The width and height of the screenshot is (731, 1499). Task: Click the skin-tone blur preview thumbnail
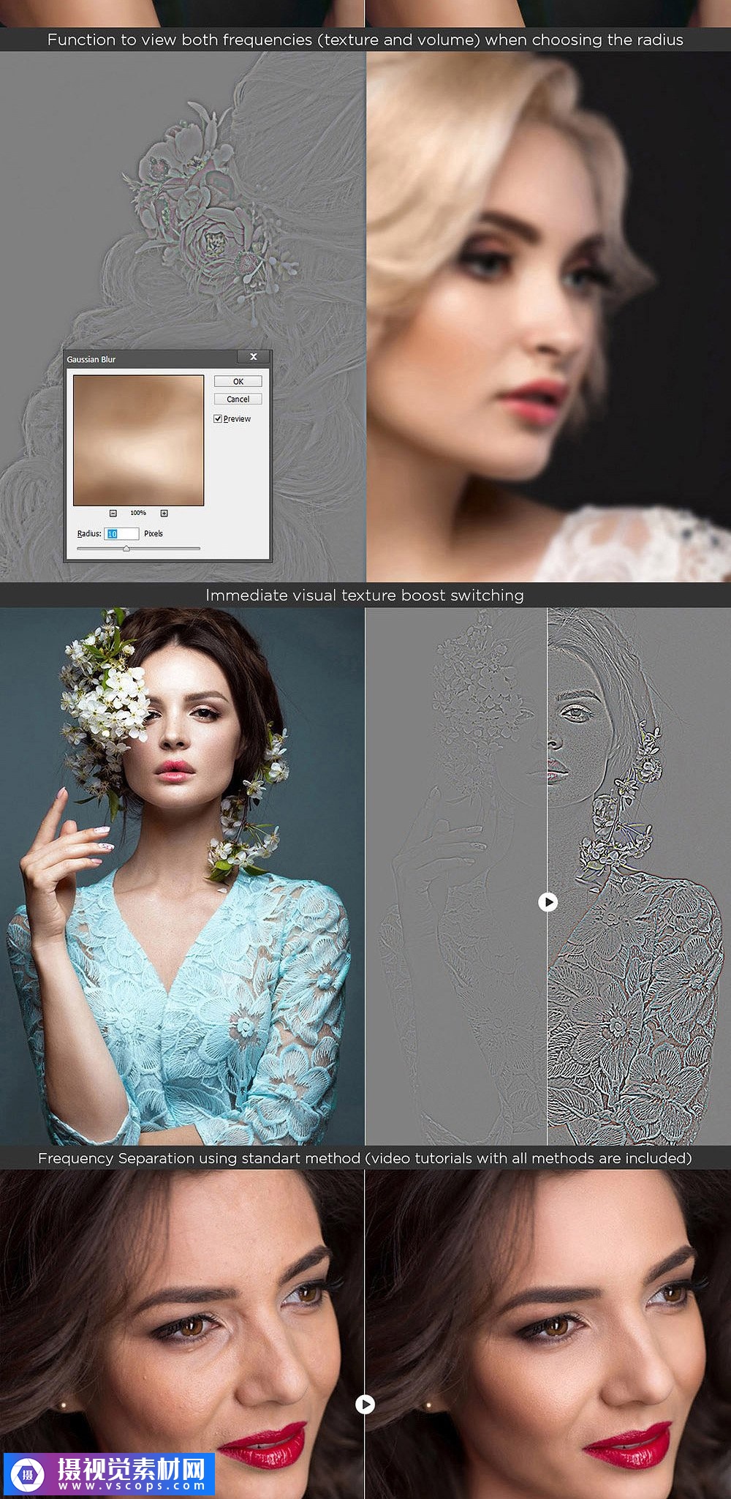point(138,440)
